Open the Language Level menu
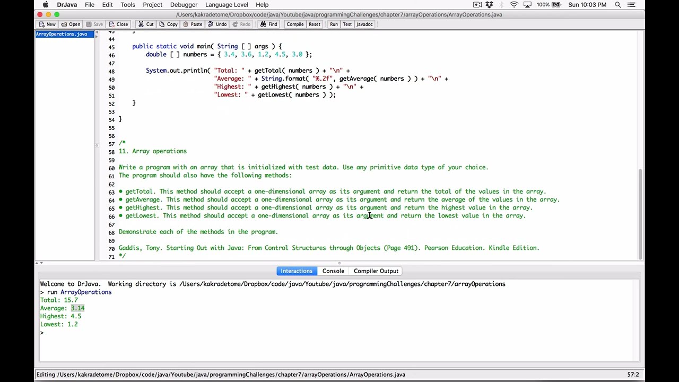 (x=227, y=5)
